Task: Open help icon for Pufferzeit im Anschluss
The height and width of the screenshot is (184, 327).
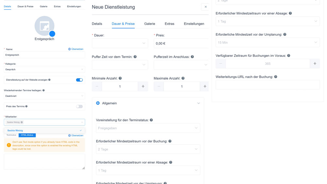Action: (x=192, y=57)
